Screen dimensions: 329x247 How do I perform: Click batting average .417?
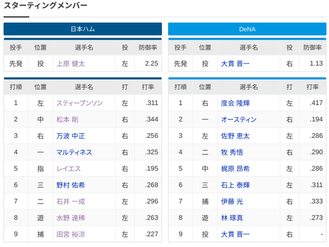coord(316,103)
